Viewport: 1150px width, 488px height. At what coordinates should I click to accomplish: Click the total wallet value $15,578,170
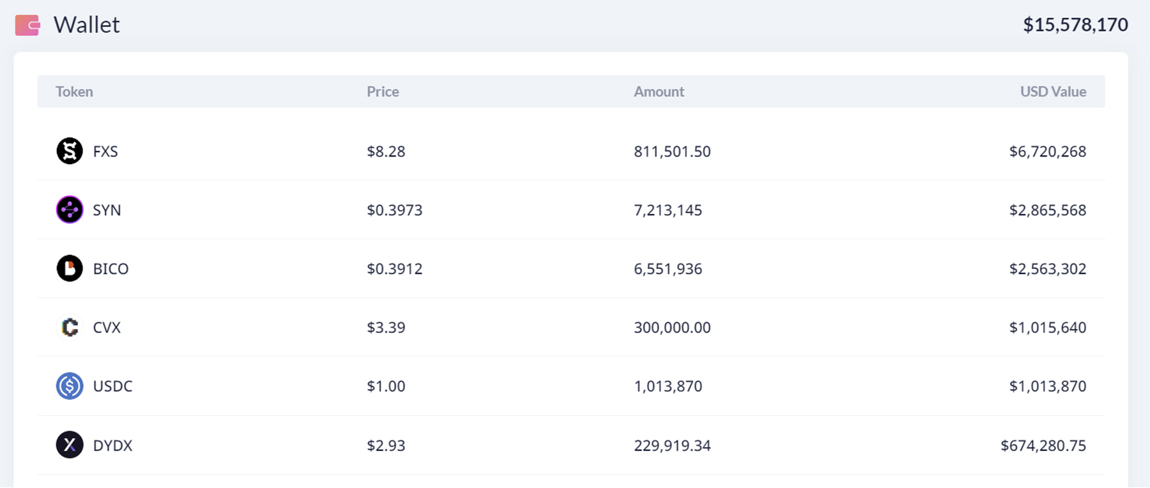pos(1075,25)
